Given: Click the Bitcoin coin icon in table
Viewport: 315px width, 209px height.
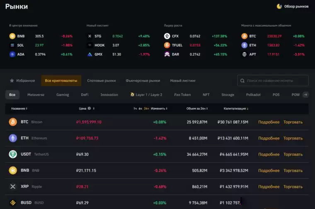Looking at the screenshot, I should 13,122.
